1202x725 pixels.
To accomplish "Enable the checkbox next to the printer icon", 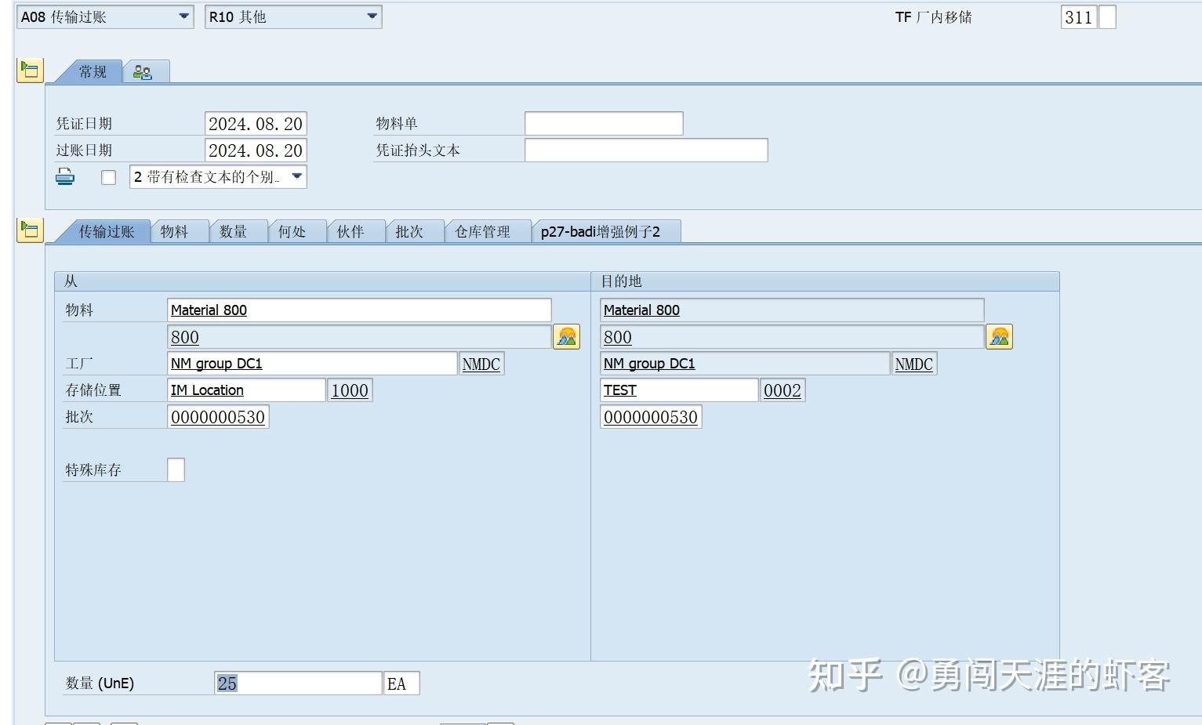I will pos(108,177).
